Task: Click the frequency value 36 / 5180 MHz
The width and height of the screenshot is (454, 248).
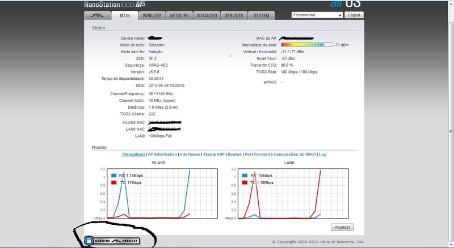Action: 161,94
